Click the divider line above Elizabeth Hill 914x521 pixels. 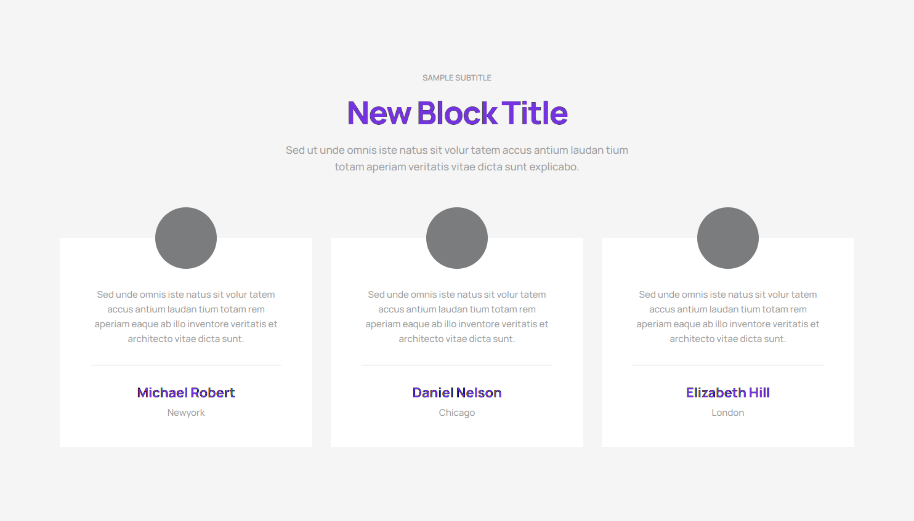(728, 365)
